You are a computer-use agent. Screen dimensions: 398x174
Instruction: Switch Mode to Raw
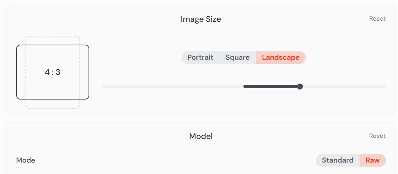(373, 160)
